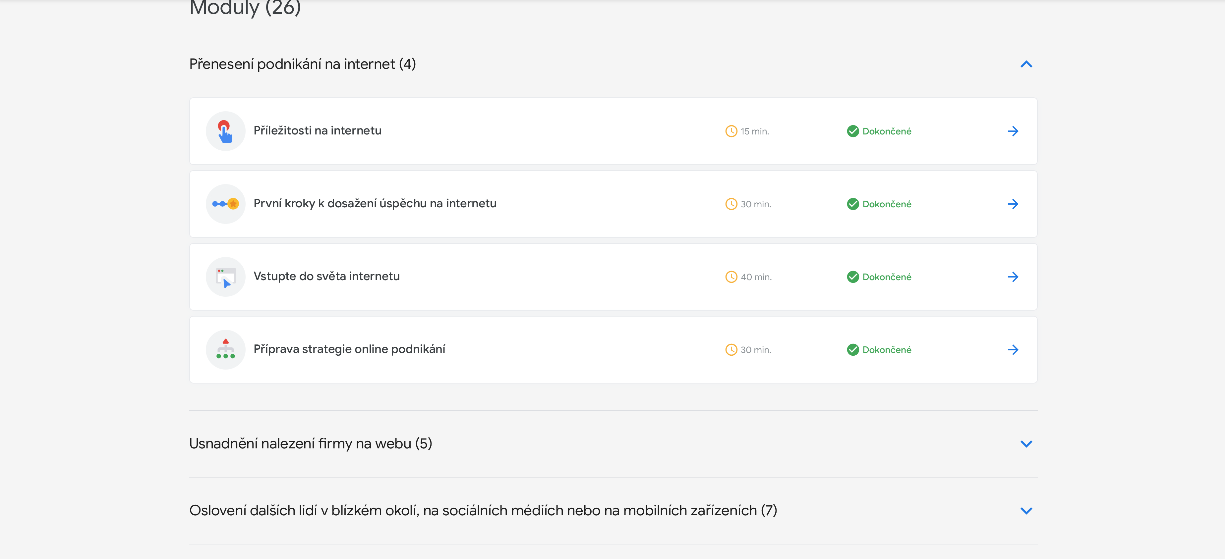Click the Usnadnění nalezení firmy na webu heading
Screen dimensions: 1225x559
point(311,443)
